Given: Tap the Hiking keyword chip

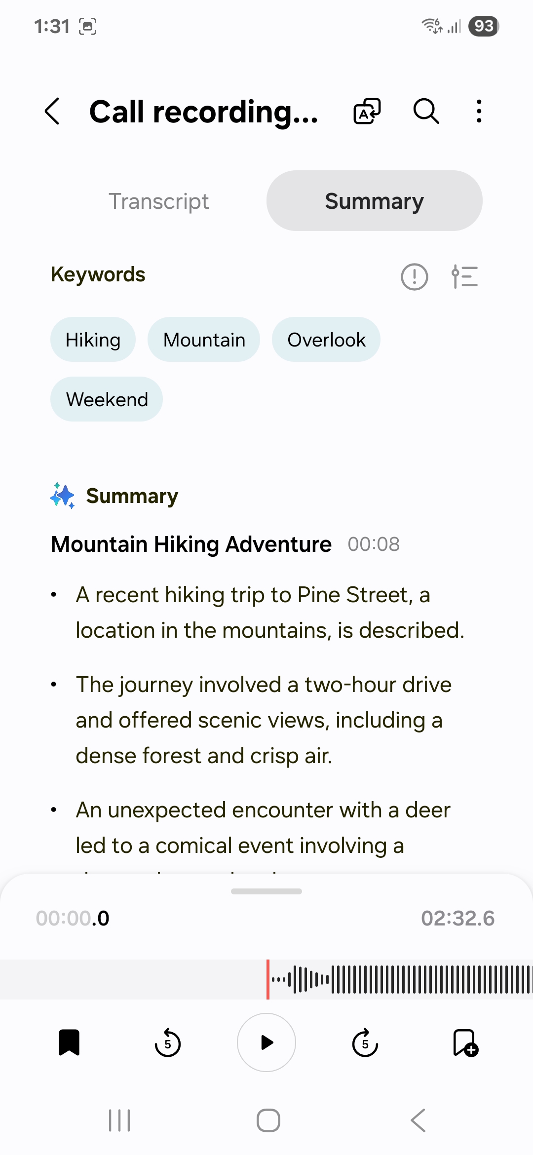Looking at the screenshot, I should coord(93,340).
